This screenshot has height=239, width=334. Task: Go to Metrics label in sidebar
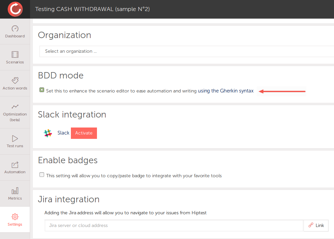coord(15,198)
